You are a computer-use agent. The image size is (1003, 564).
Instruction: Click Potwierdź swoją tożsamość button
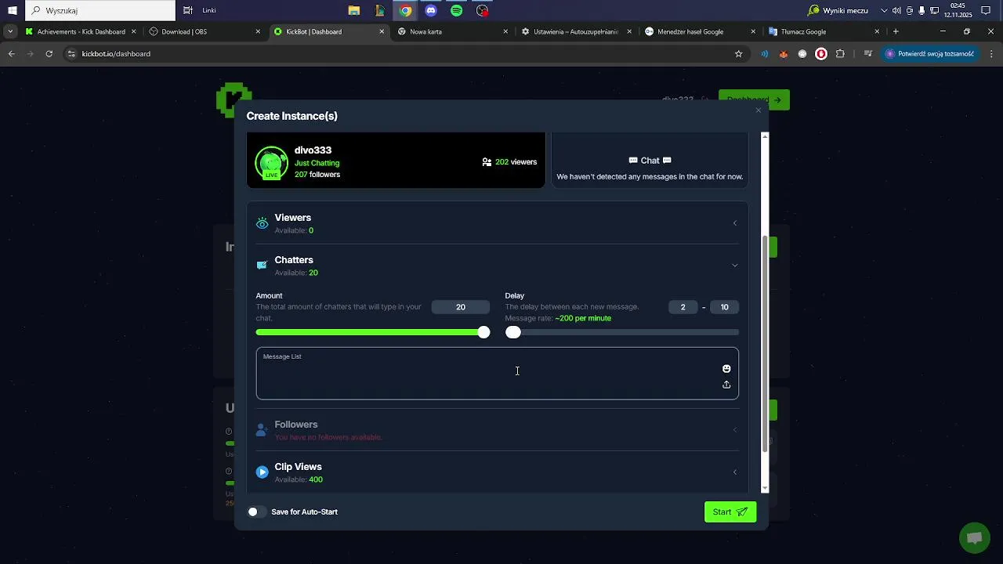click(930, 54)
